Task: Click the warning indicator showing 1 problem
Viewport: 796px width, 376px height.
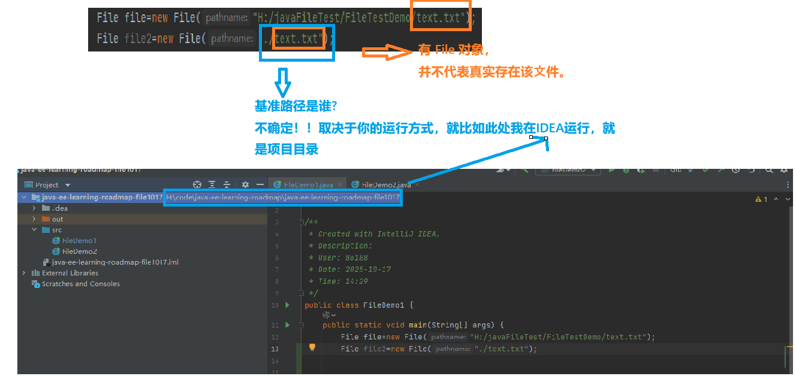Action: point(762,199)
